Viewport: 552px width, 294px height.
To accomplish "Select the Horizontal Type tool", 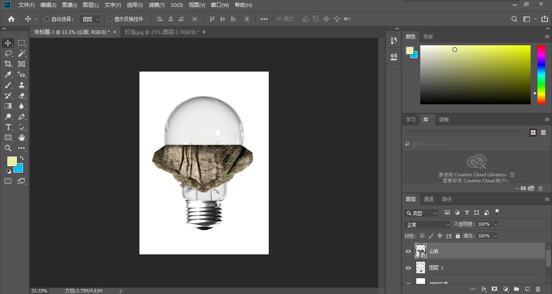I will (8, 127).
